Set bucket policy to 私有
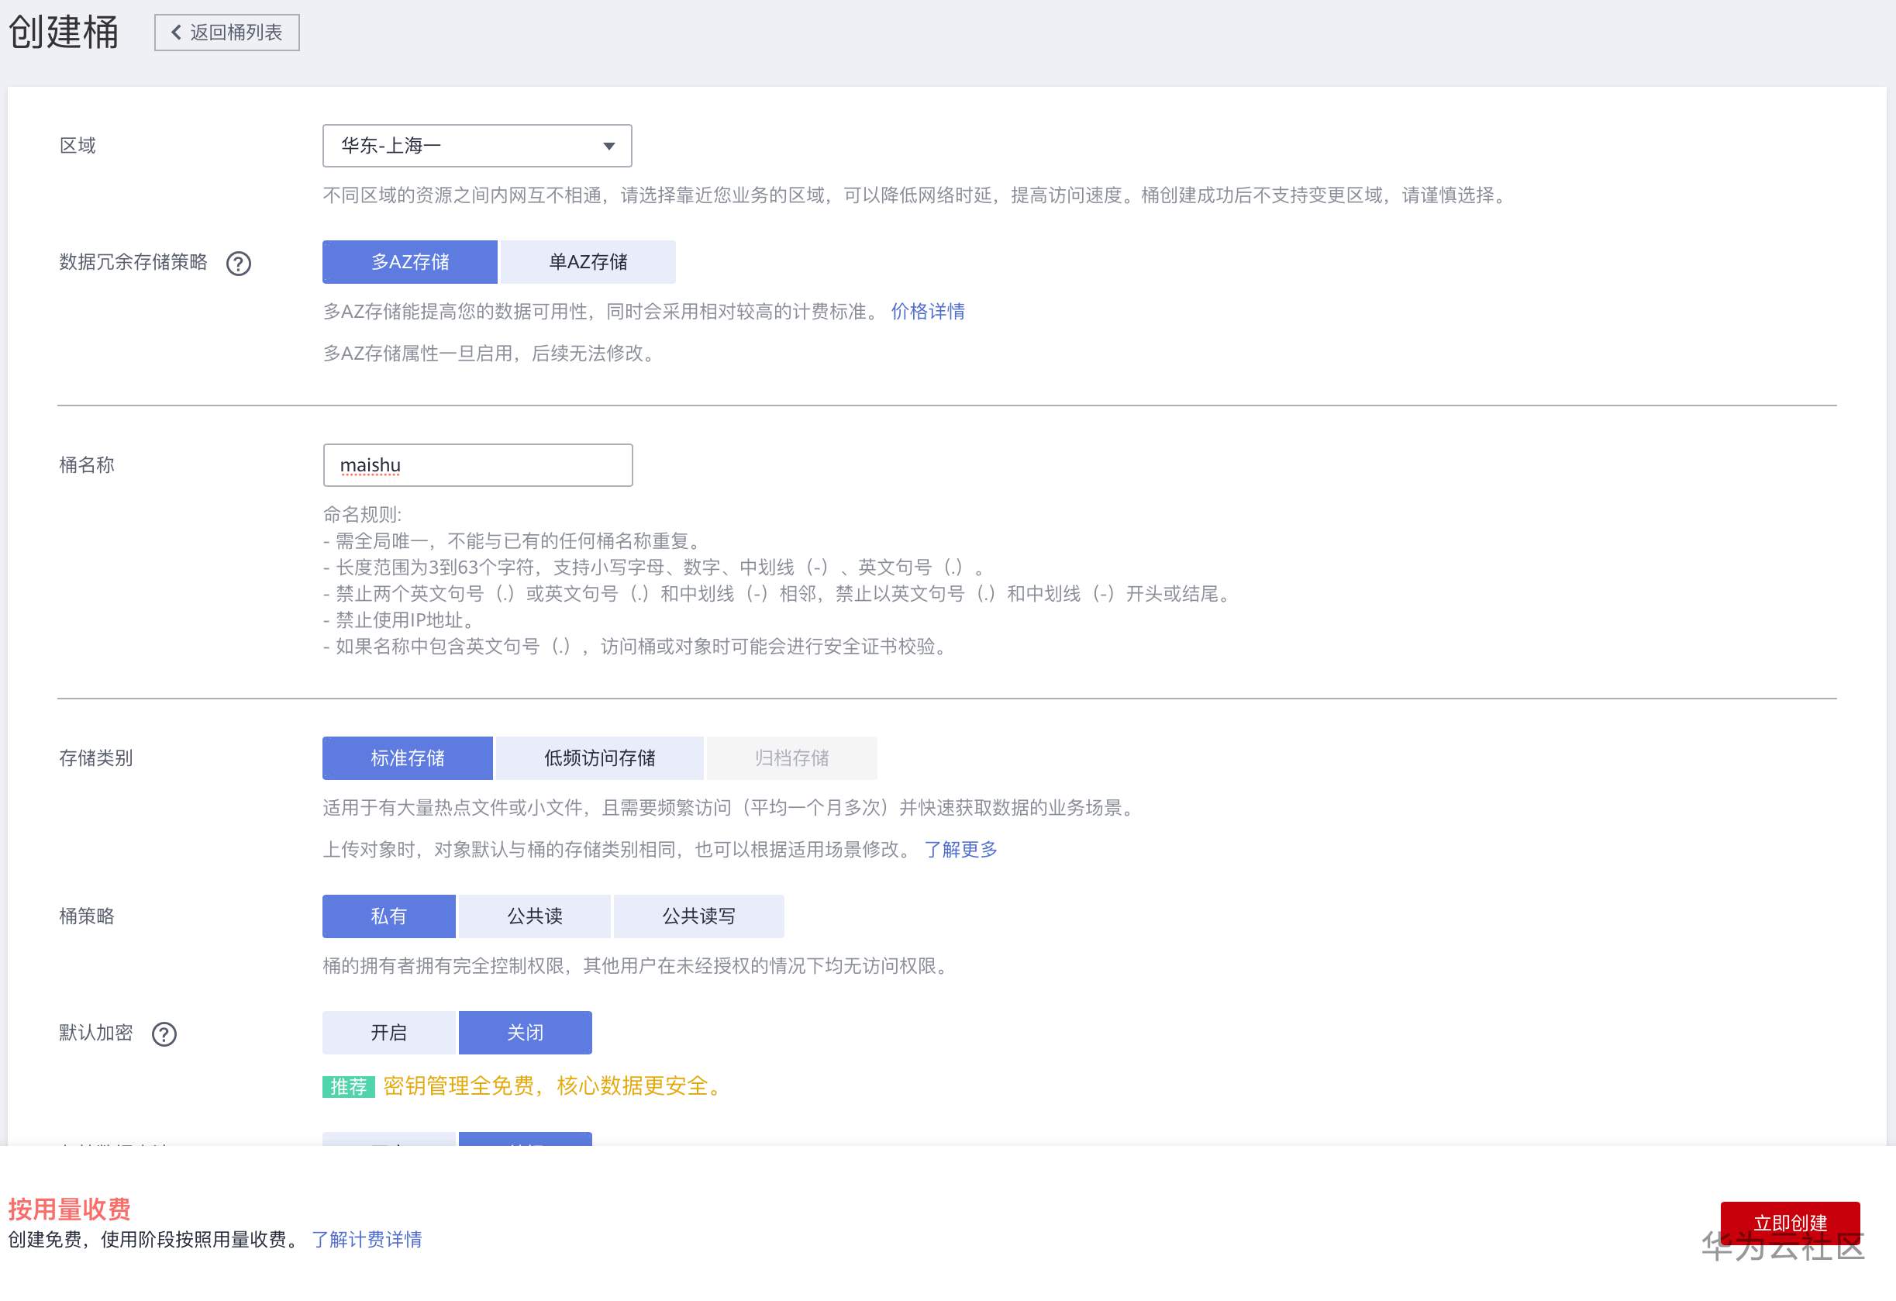This screenshot has width=1896, height=1301. point(388,915)
